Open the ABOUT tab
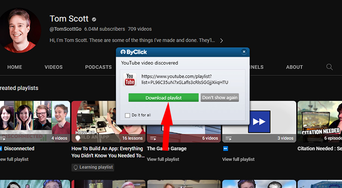The height and width of the screenshot is (188, 342). tap(294, 67)
